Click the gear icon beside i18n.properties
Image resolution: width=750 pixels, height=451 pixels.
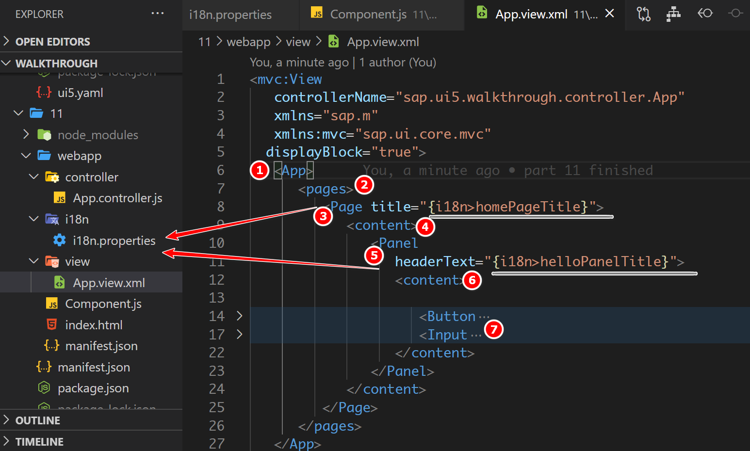click(59, 240)
